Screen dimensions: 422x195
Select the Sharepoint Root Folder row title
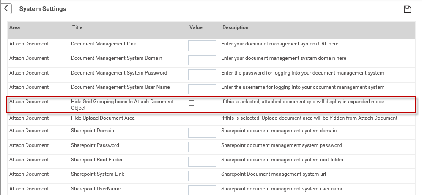point(97,160)
